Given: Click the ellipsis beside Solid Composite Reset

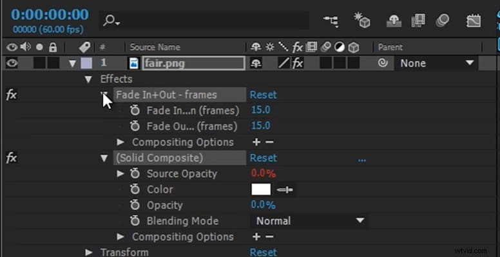Looking at the screenshot, I should coord(362,161).
